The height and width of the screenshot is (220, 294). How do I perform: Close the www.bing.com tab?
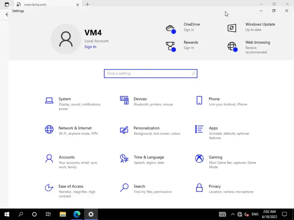pos(78,5)
